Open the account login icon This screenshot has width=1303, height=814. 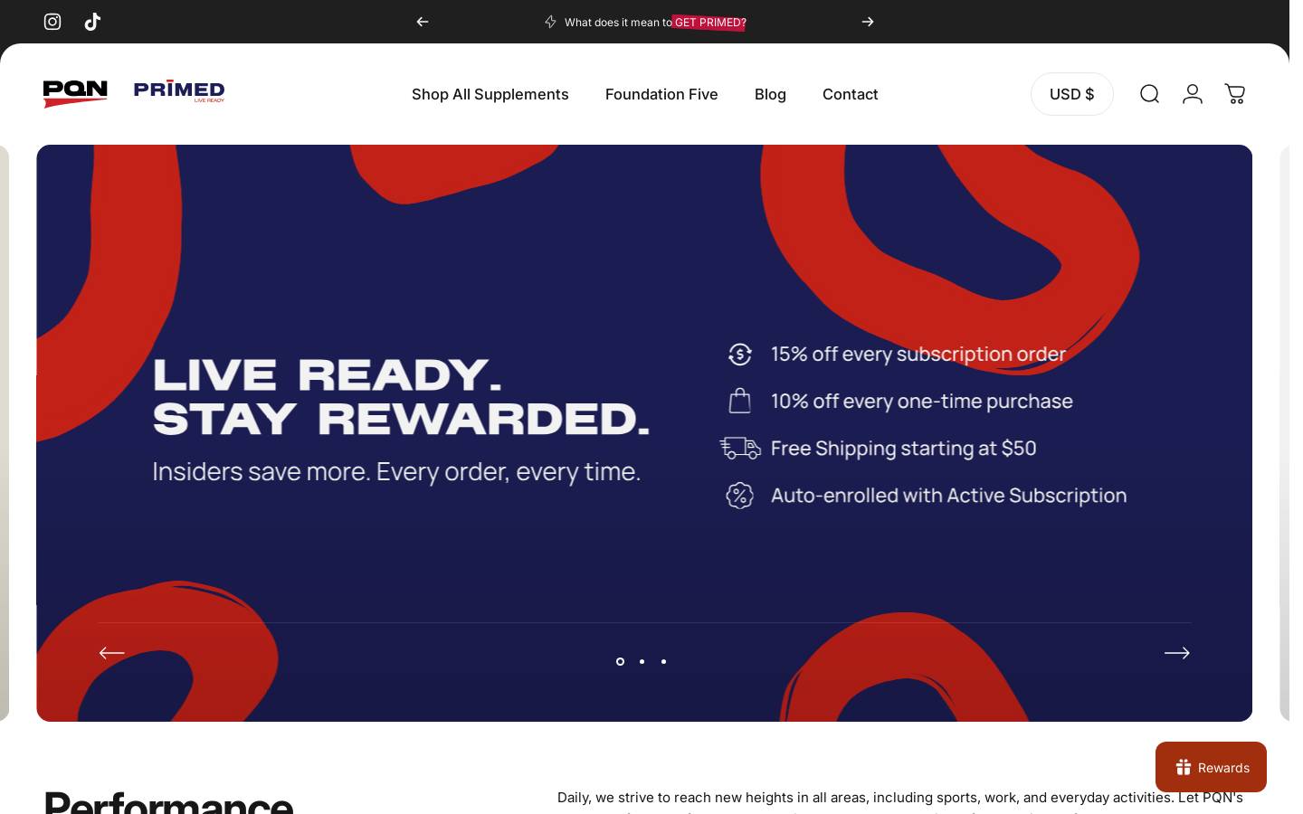click(x=1193, y=94)
